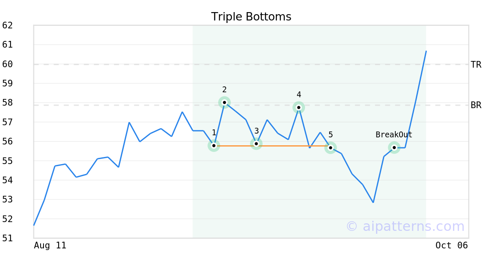Click the 51 price axis label
The width and height of the screenshot is (502, 263).
tap(8, 238)
